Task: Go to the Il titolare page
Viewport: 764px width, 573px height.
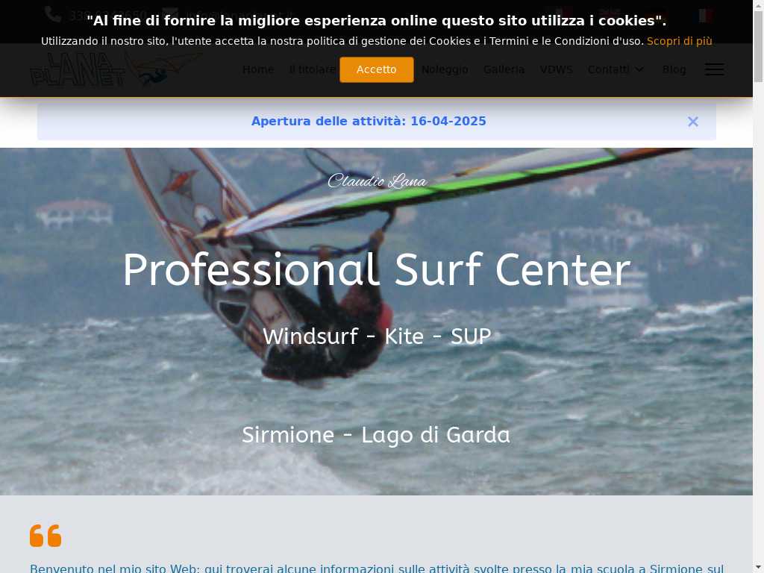Action: (x=313, y=69)
